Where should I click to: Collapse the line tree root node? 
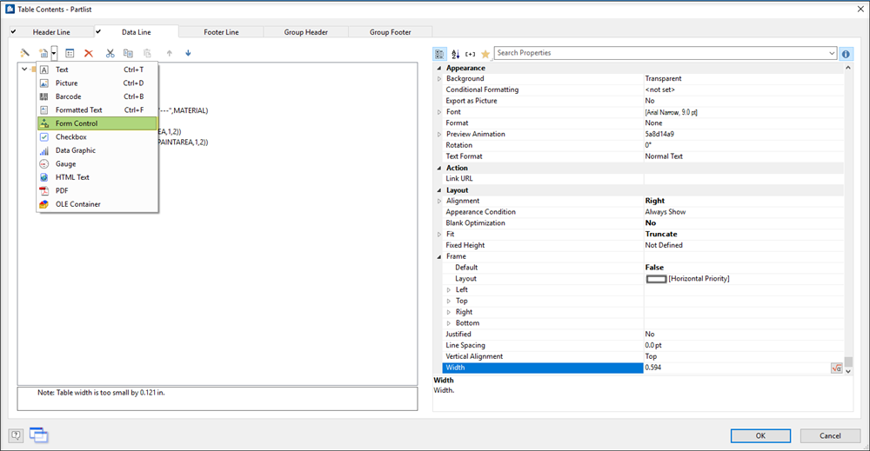[x=24, y=70]
